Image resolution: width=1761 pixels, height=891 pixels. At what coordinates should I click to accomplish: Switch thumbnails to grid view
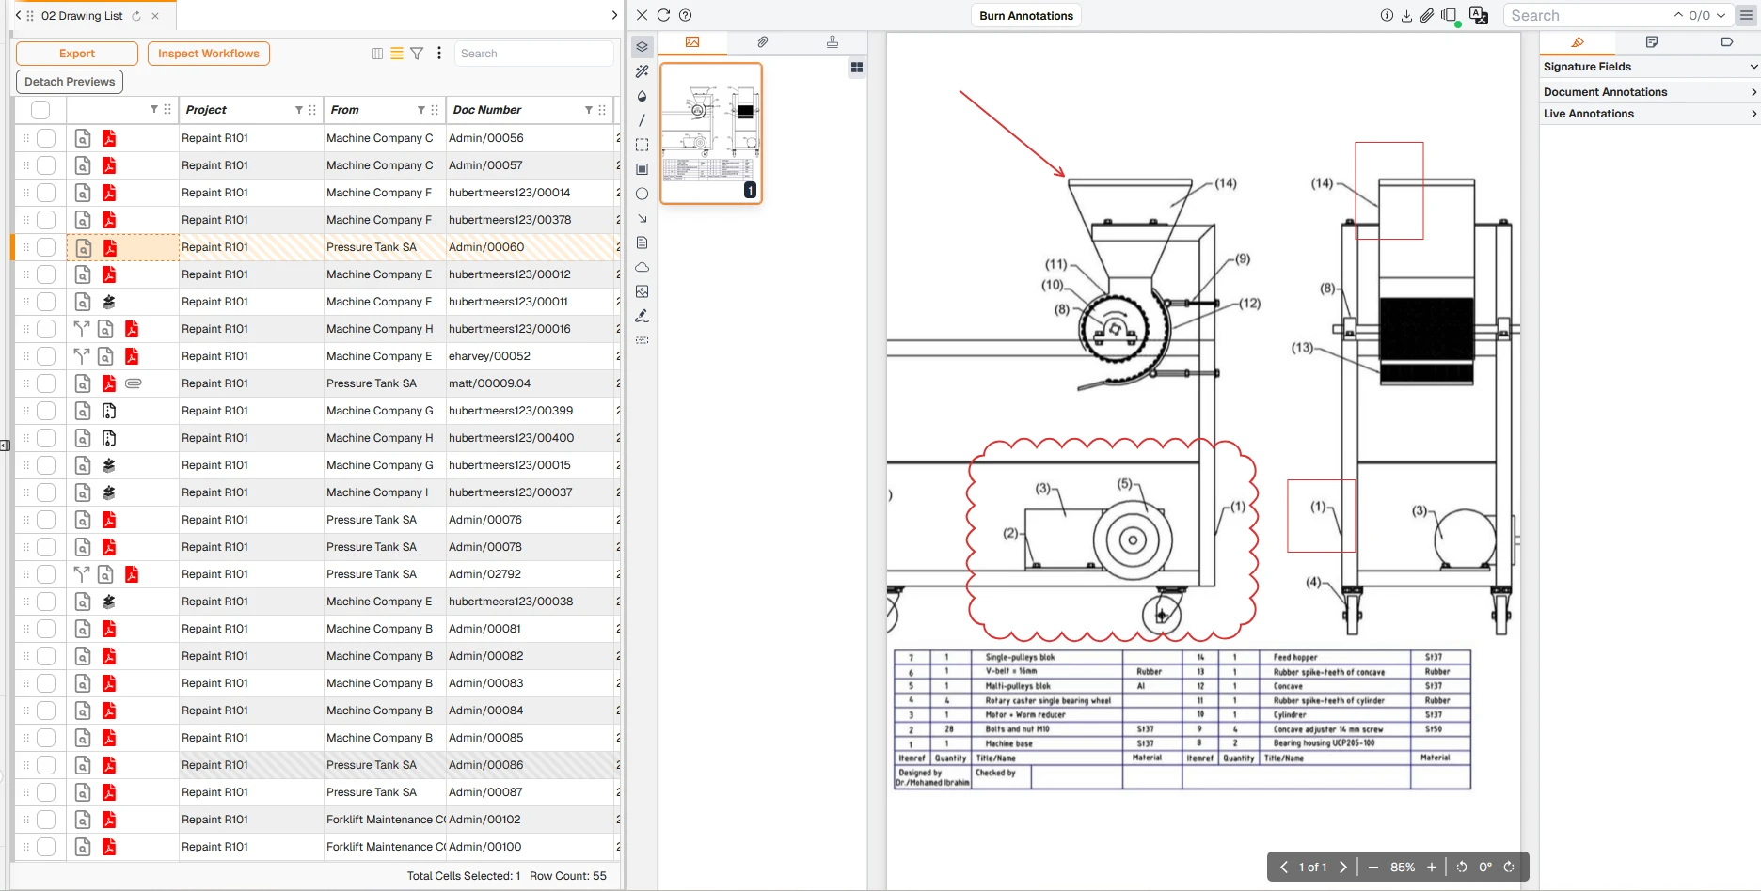857,68
